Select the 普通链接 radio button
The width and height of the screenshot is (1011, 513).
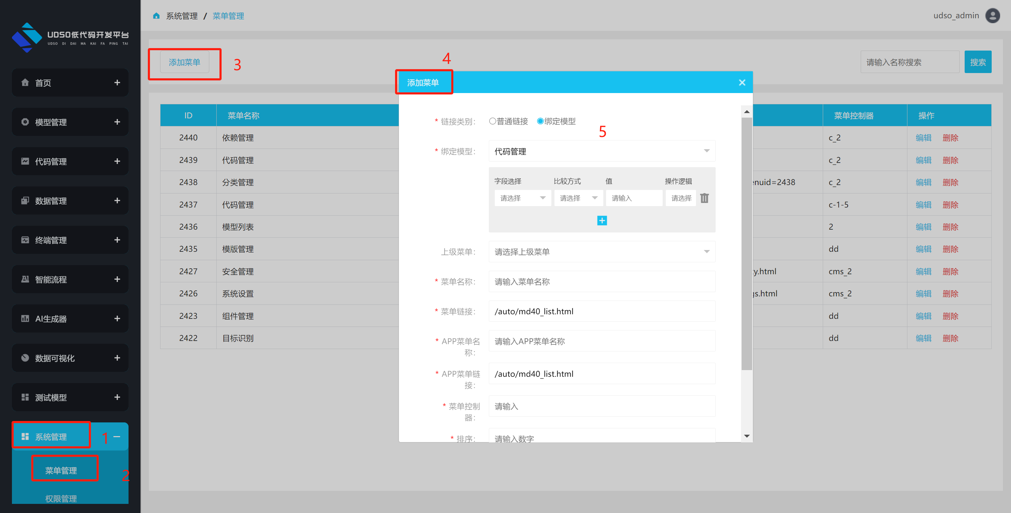493,121
